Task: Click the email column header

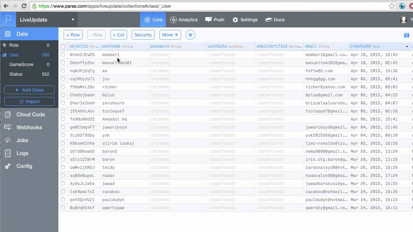Action: pyautogui.click(x=326, y=46)
